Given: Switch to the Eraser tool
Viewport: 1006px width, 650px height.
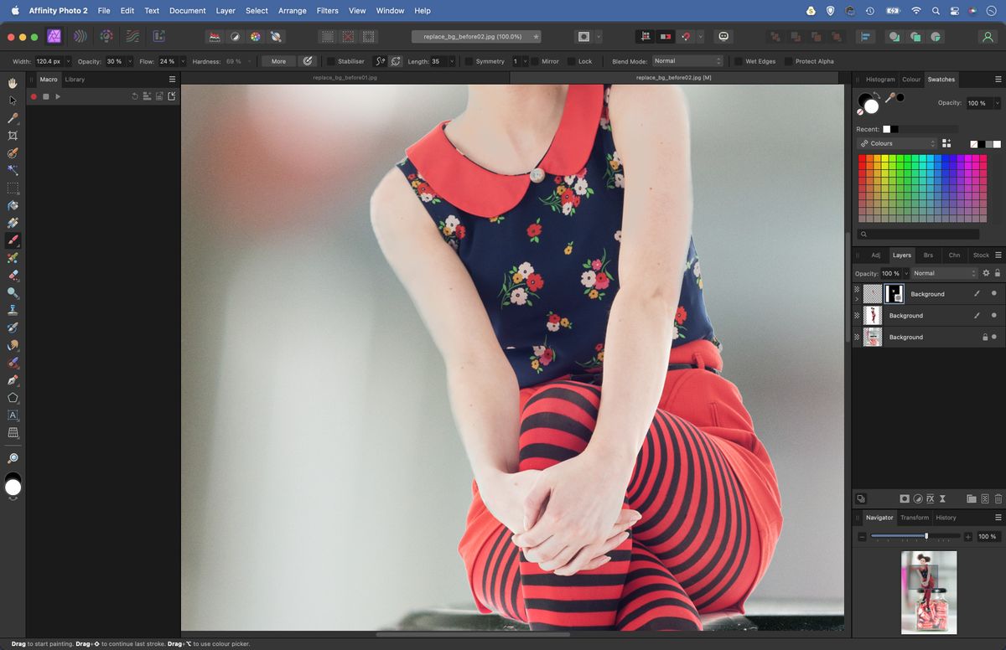Looking at the screenshot, I should click(12, 275).
